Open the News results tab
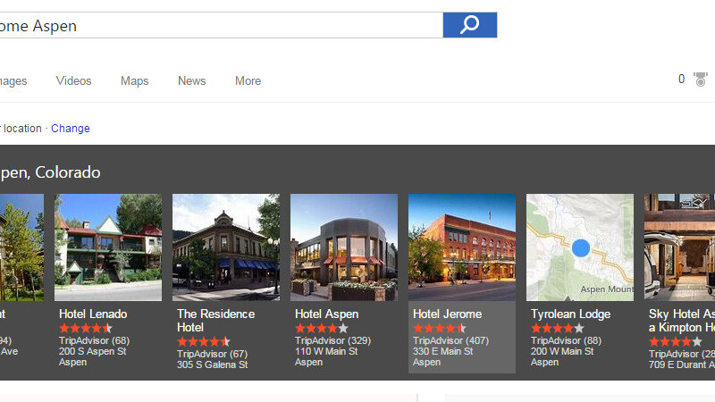The width and height of the screenshot is (715, 402). point(191,81)
